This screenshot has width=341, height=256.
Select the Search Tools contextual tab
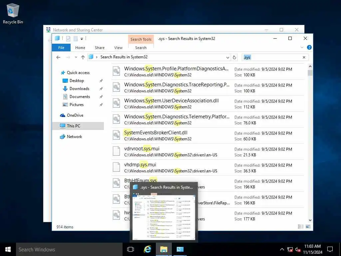tap(141, 39)
